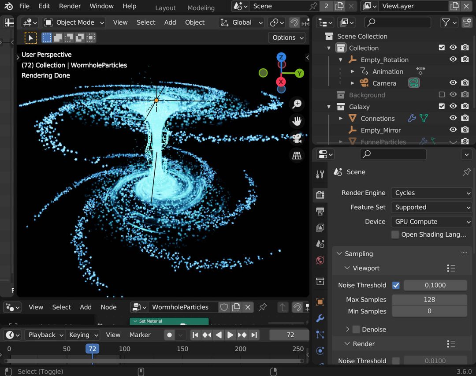Switch to orthographic grid view icon
The height and width of the screenshot is (376, 476).
click(297, 156)
